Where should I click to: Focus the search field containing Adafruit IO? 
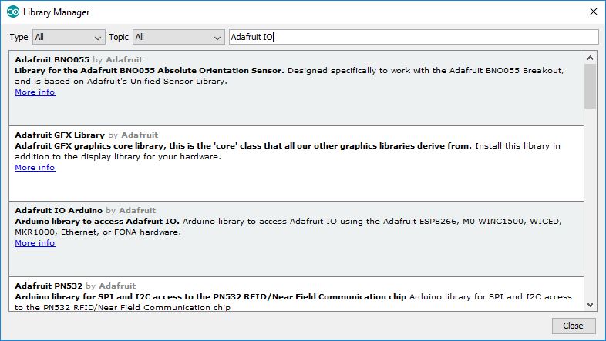(413, 37)
